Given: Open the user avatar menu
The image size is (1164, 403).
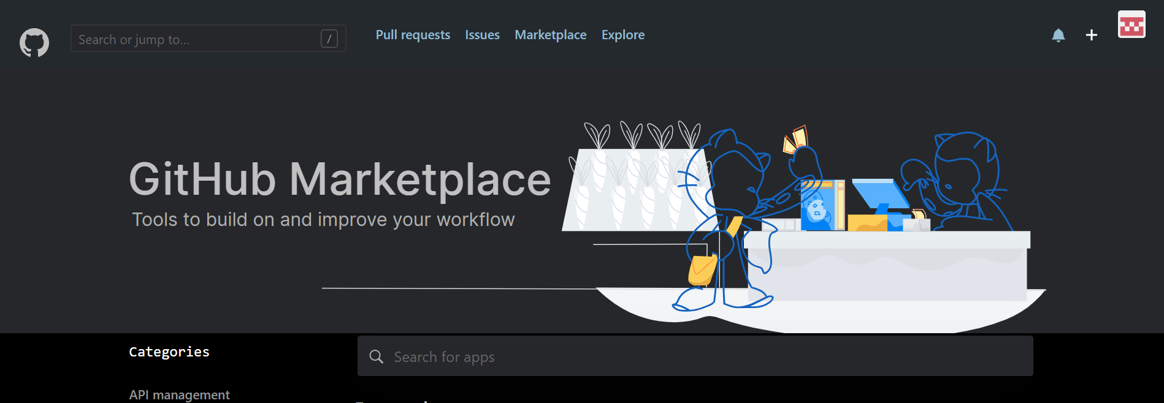Looking at the screenshot, I should (1131, 24).
